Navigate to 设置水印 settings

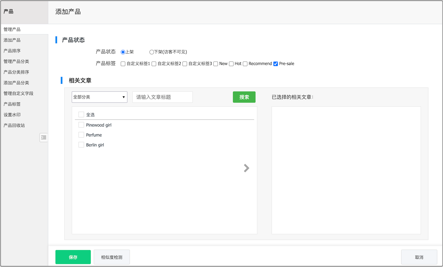pyautogui.click(x=12, y=114)
